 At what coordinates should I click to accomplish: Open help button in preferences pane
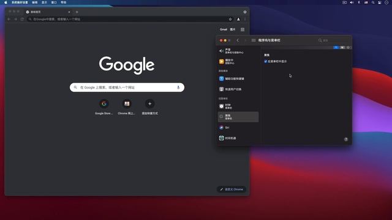coord(346,139)
